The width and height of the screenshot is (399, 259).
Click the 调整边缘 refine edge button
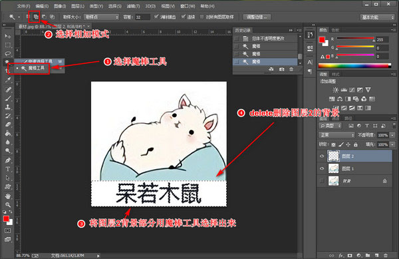[257, 17]
